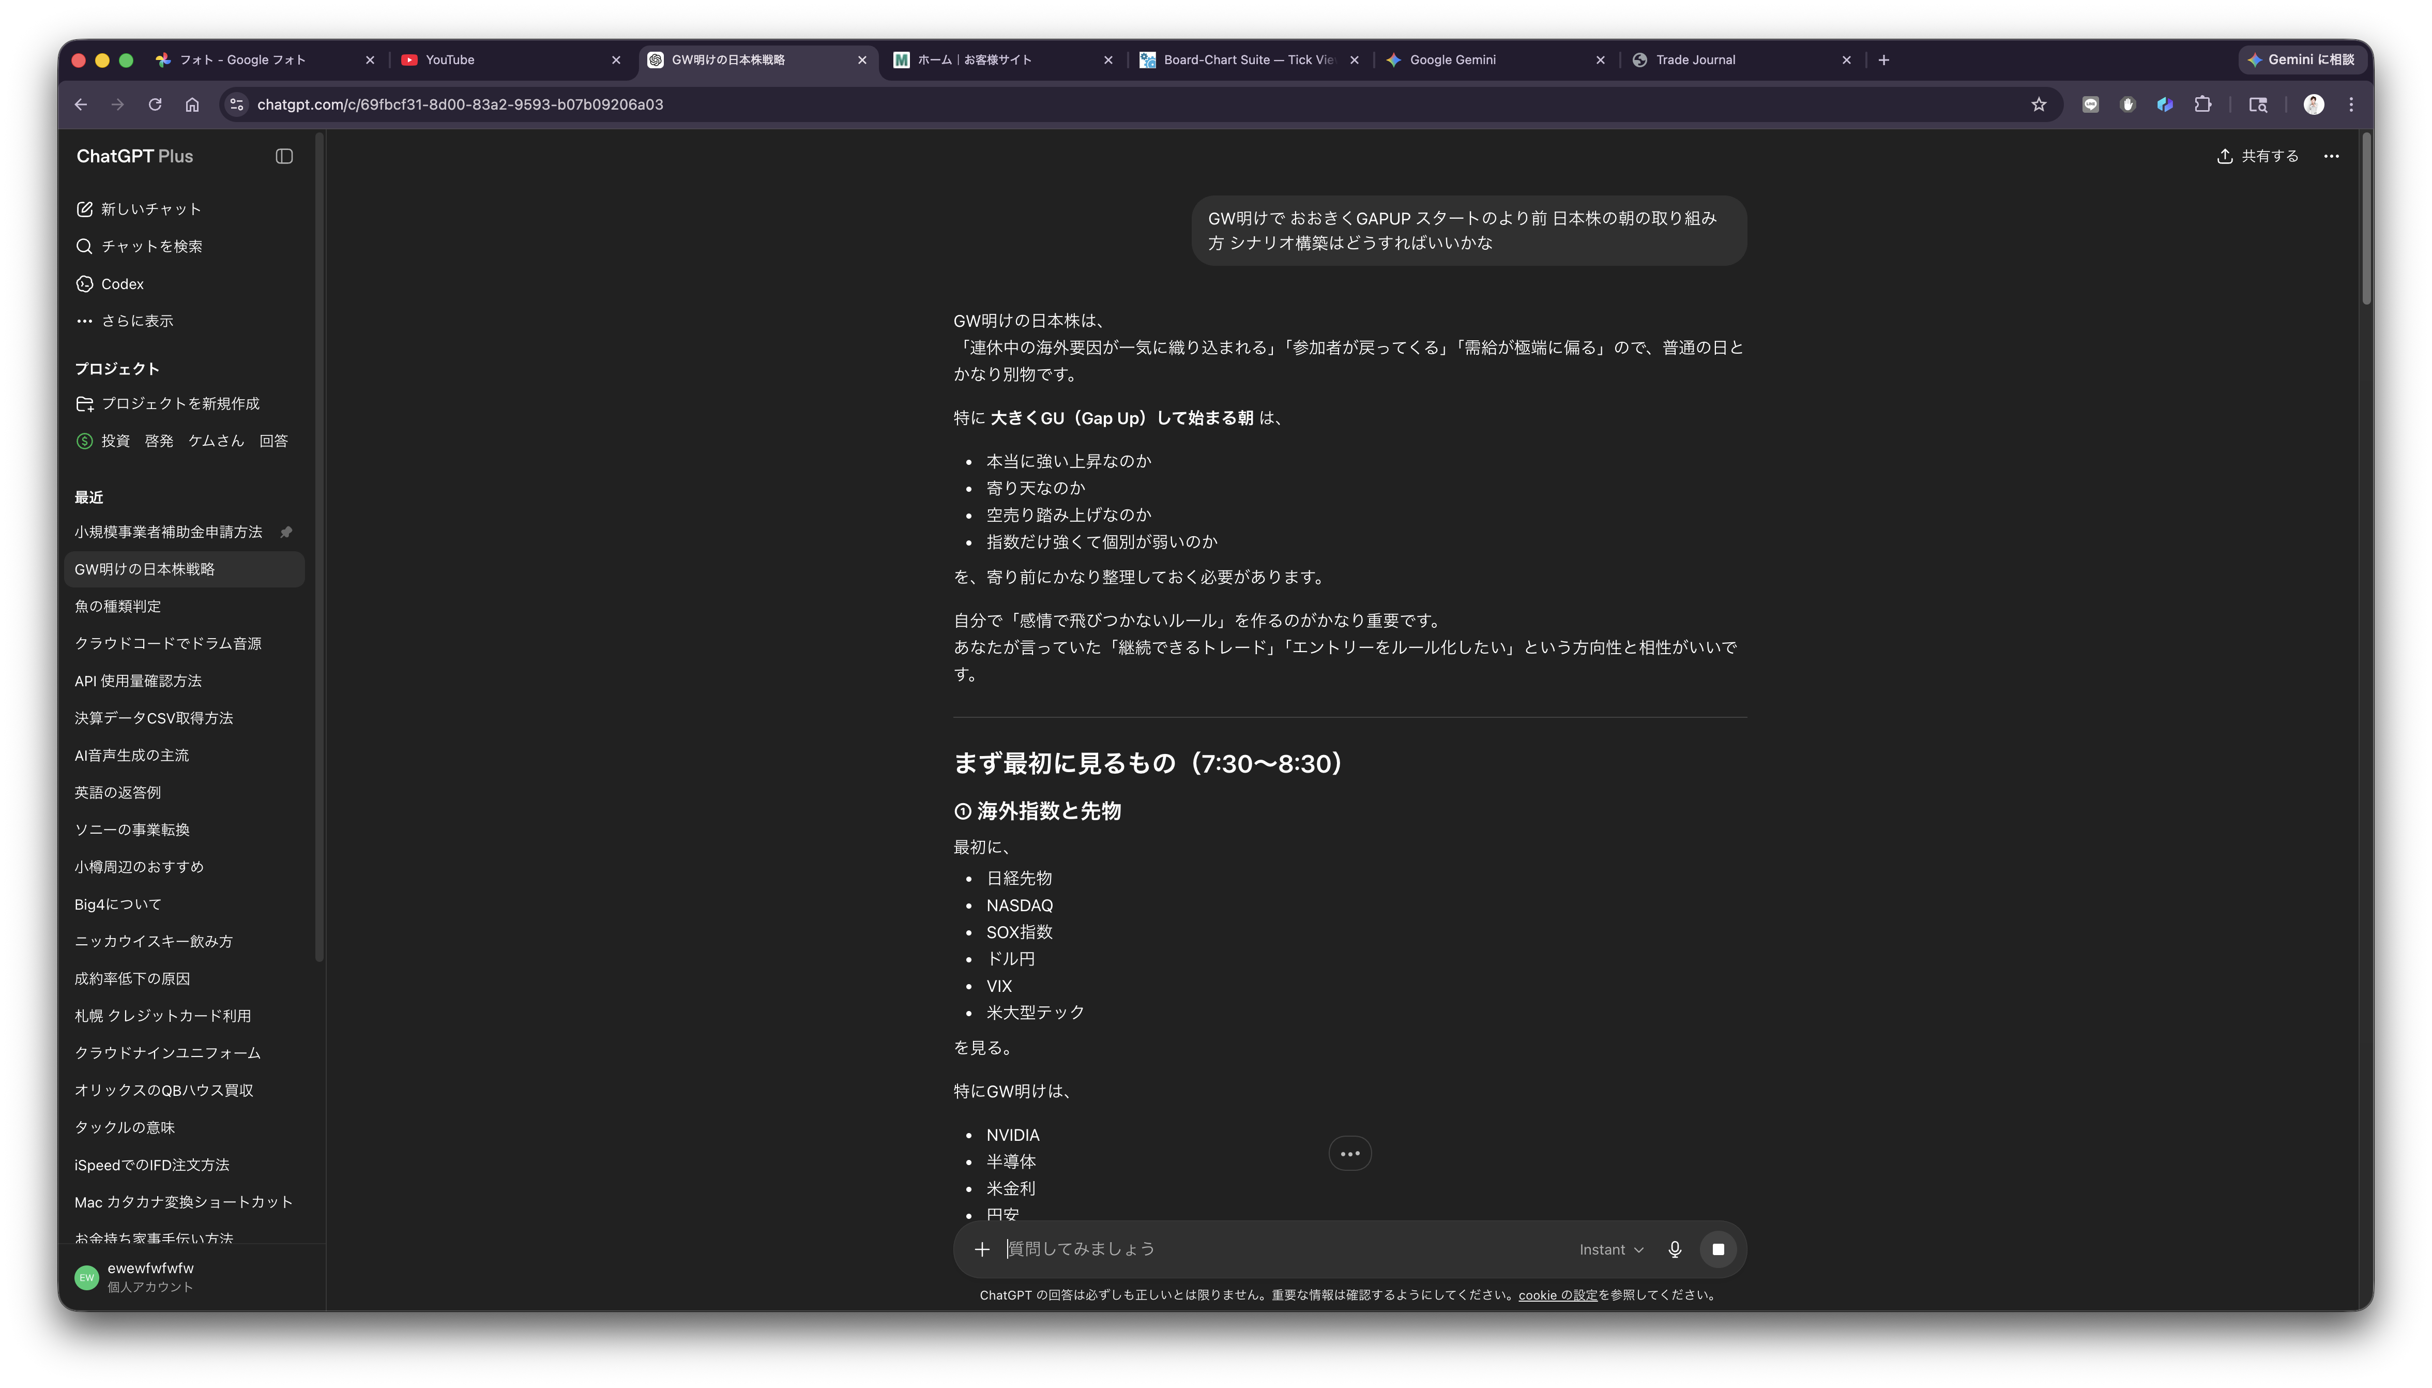The image size is (2432, 1388).
Task: Open the API 使用量確認方法 chat
Action: point(185,681)
